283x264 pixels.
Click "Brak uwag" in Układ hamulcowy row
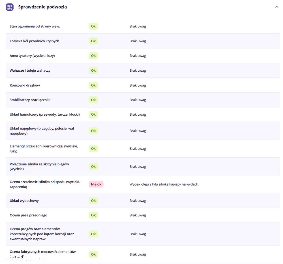[x=138, y=115]
